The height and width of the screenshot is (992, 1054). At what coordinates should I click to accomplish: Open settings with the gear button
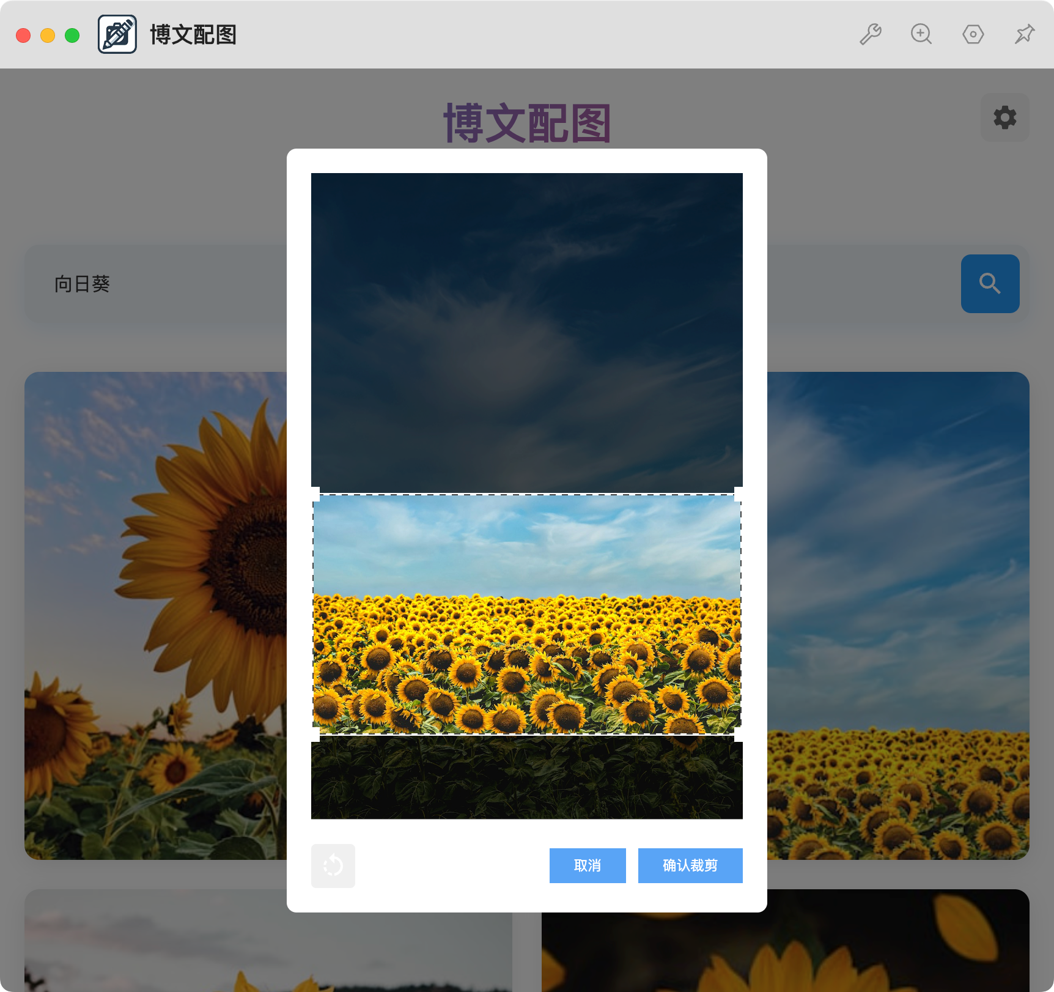(x=1004, y=117)
